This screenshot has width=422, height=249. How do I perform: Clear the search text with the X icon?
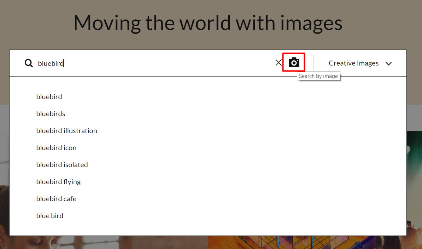pos(279,63)
